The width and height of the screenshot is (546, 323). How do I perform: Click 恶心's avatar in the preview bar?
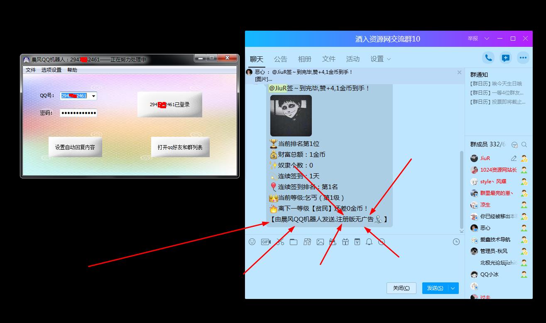tap(249, 72)
